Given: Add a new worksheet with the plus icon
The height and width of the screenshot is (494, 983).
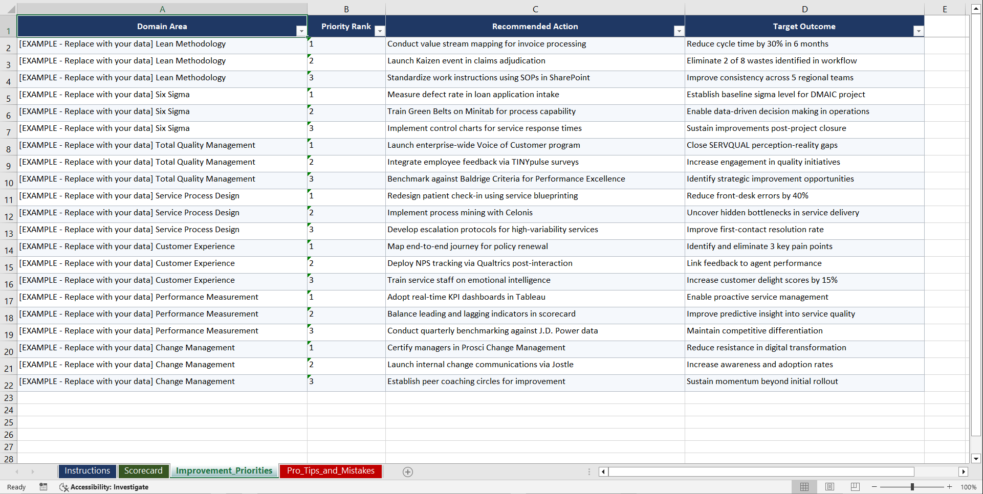Looking at the screenshot, I should [407, 471].
